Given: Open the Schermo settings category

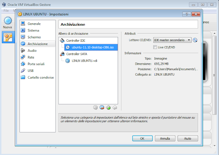Looking at the screenshot, I should 38,37.
